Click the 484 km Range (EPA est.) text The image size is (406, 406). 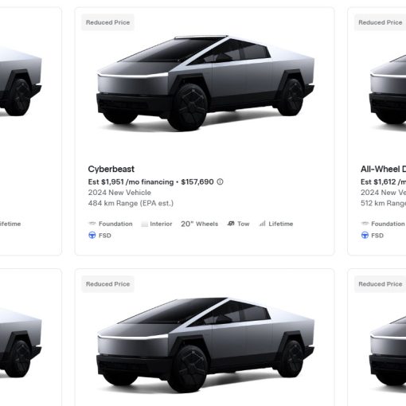[131, 203]
